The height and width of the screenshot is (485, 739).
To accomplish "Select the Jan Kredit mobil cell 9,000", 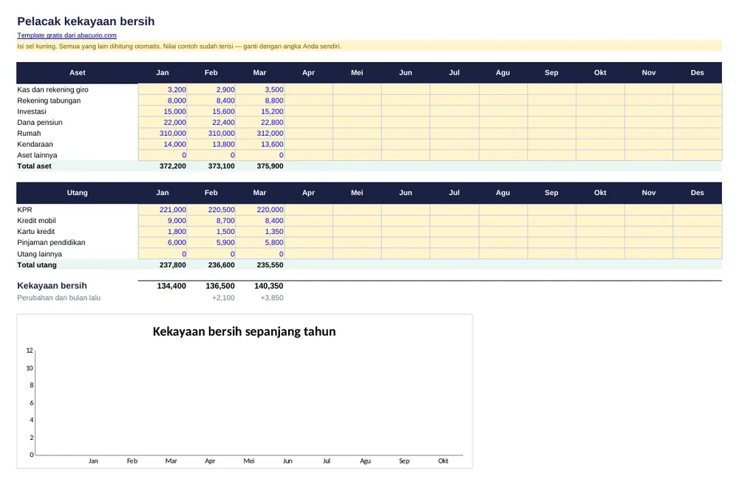I will coord(163,221).
